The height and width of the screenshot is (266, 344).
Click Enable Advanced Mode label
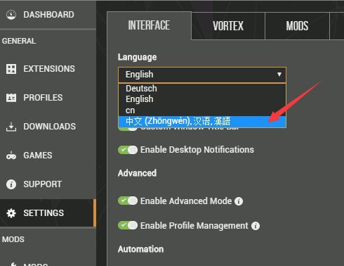click(186, 201)
